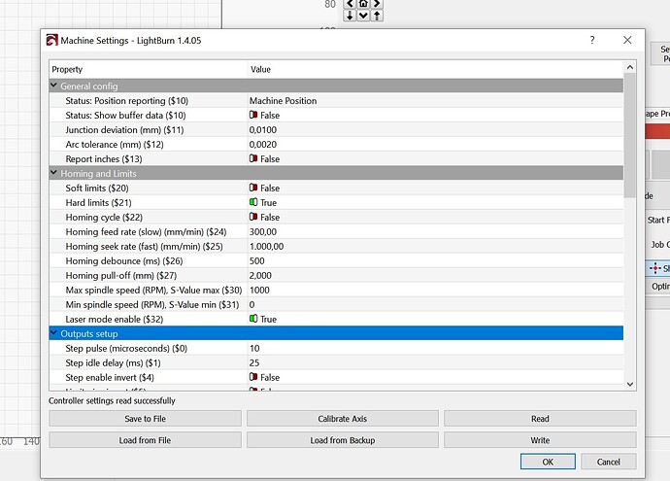Confirm settings with the OK button

point(548,462)
